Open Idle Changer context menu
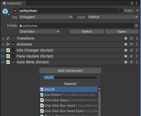Viewport: 141px width, 116px height. 137,50
